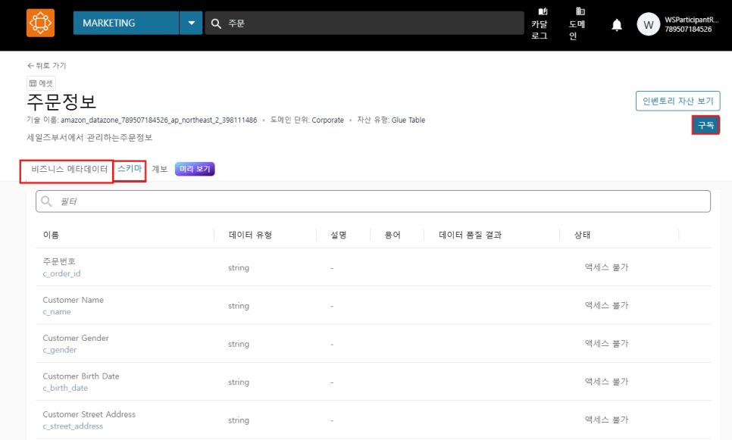
Task: Open the c_street_address column link
Action: [72, 426]
